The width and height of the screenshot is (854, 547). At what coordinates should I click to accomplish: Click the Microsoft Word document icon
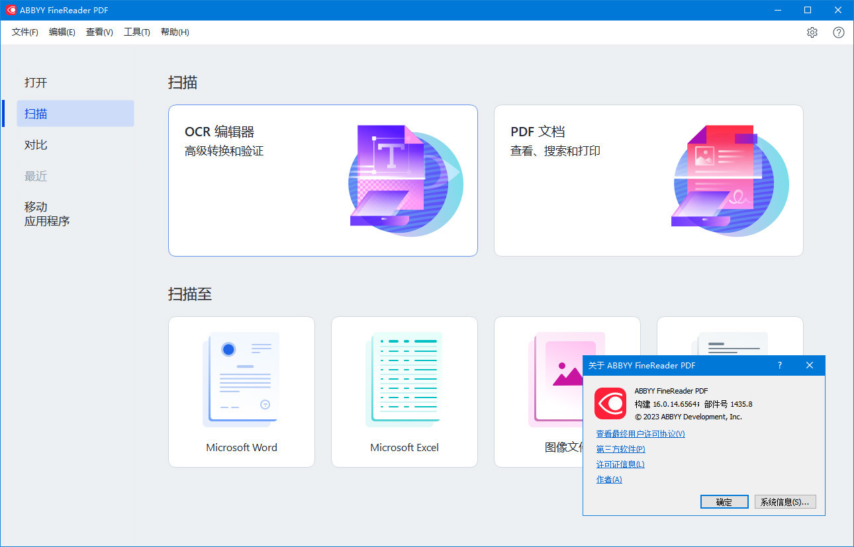(x=241, y=380)
